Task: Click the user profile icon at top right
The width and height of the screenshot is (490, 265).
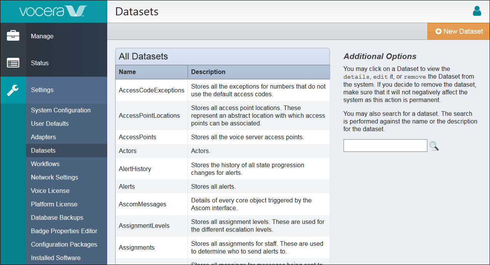Action: [477, 11]
